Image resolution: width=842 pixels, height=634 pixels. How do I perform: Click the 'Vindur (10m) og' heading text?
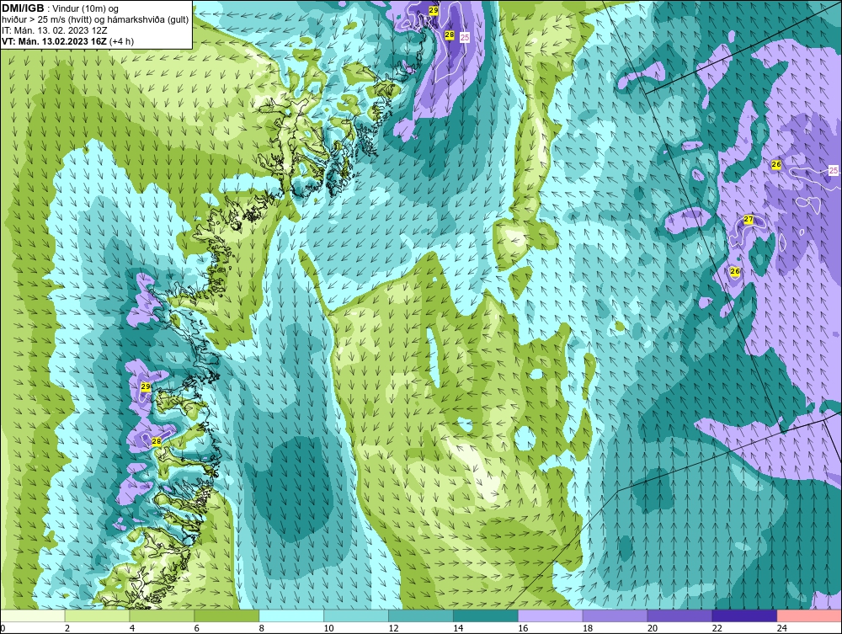[86, 8]
